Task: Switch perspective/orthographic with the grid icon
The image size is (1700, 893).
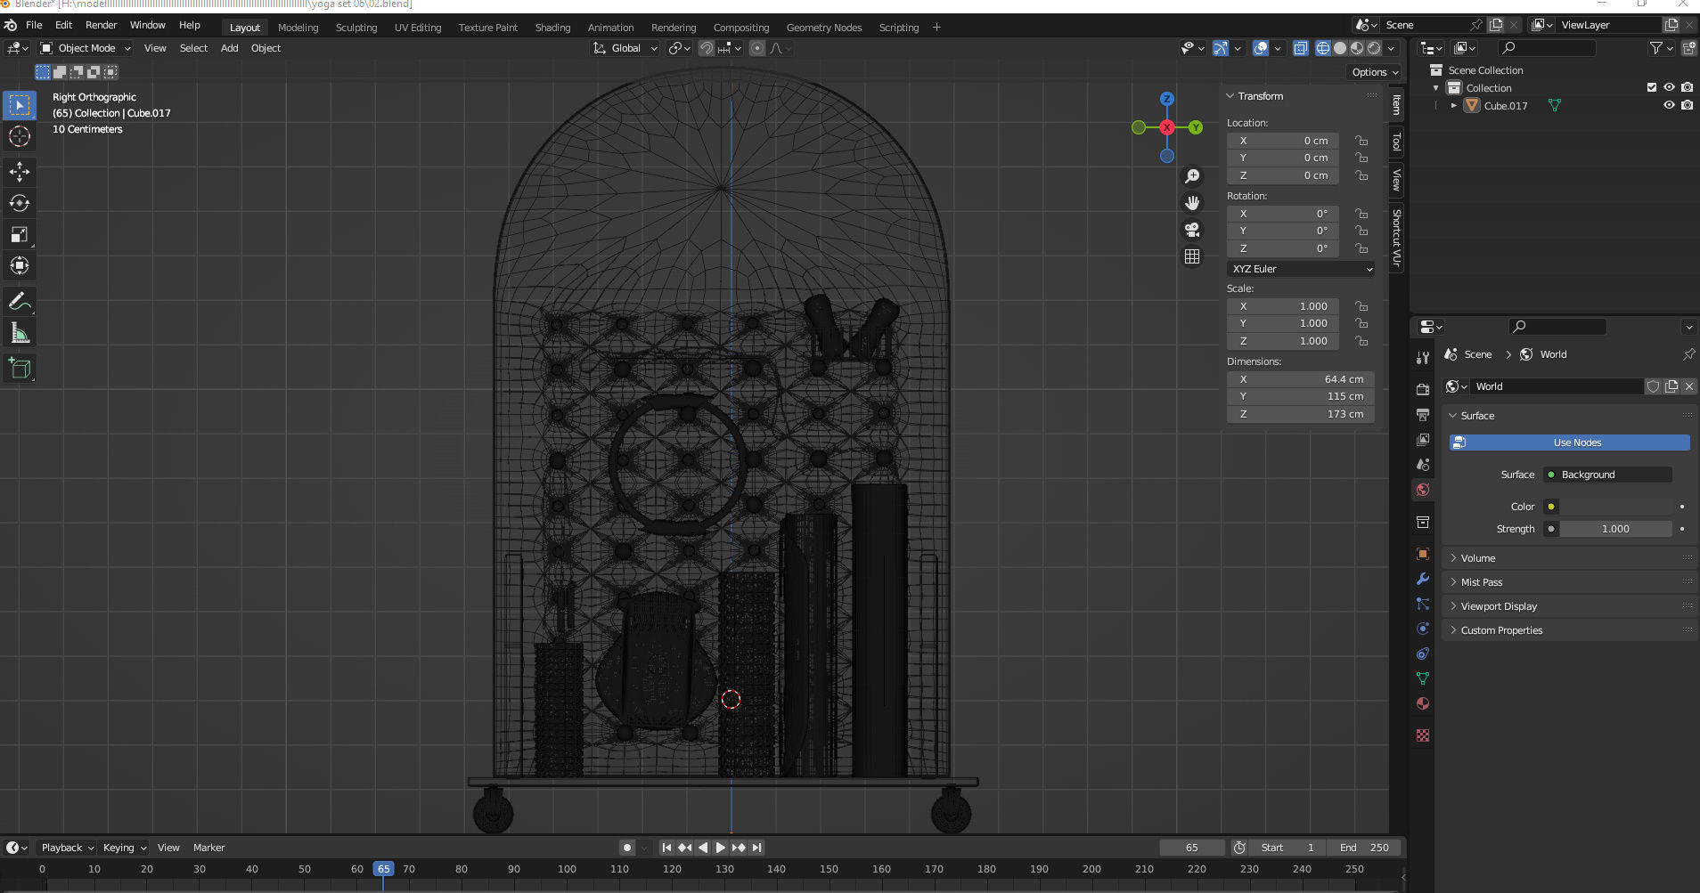Action: point(1192,256)
